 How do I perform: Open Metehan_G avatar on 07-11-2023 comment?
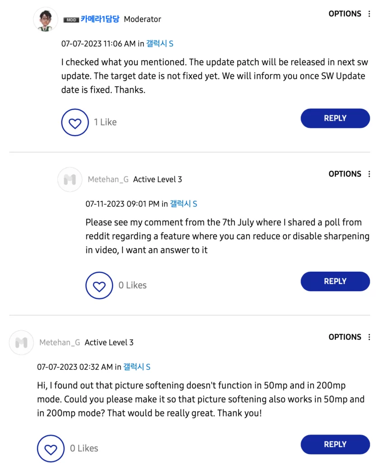tap(70, 180)
